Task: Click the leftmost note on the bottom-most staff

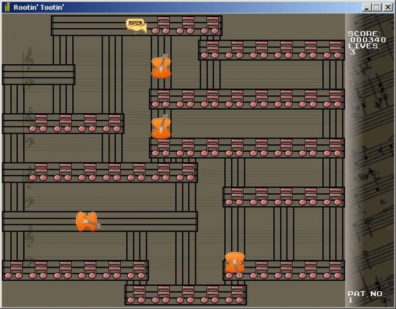Action: (136, 295)
